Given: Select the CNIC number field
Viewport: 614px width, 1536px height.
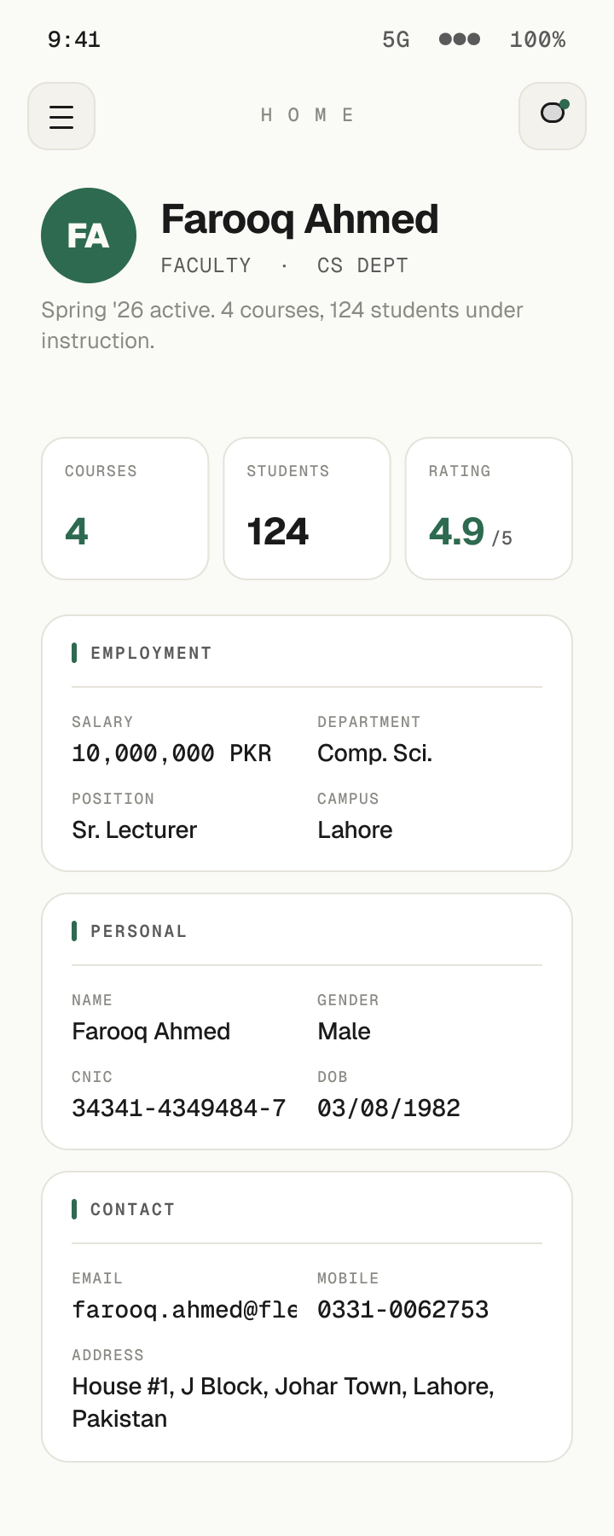Looking at the screenshot, I should (178, 1108).
